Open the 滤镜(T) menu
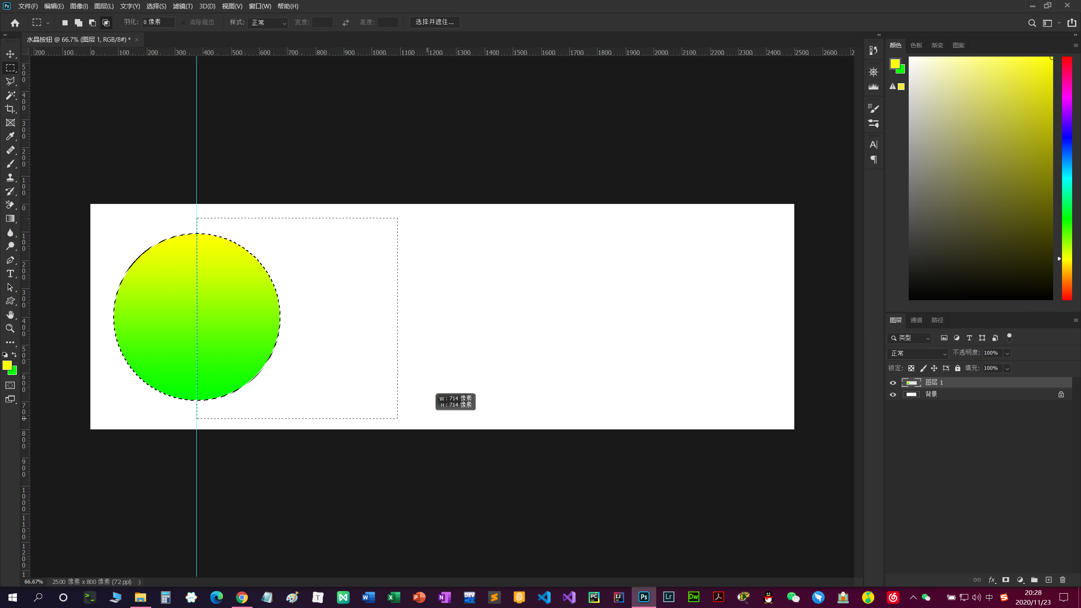This screenshot has width=1081, height=608. point(182,6)
